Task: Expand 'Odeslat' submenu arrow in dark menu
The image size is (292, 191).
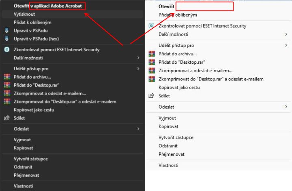Action: point(138,129)
